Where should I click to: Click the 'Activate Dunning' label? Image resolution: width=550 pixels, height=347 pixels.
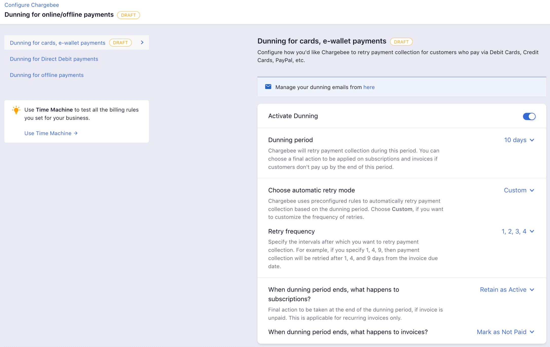293,116
